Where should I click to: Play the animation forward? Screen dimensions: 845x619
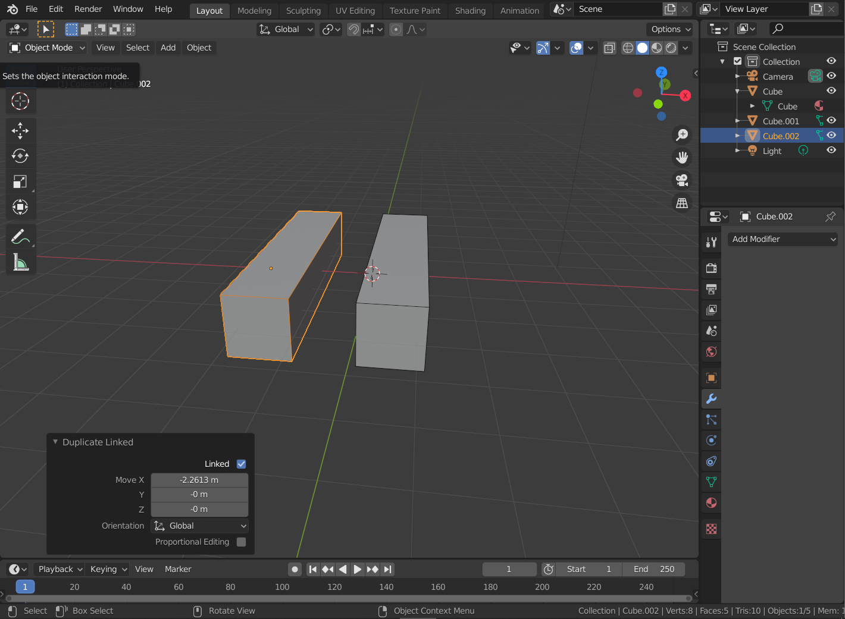click(x=357, y=569)
